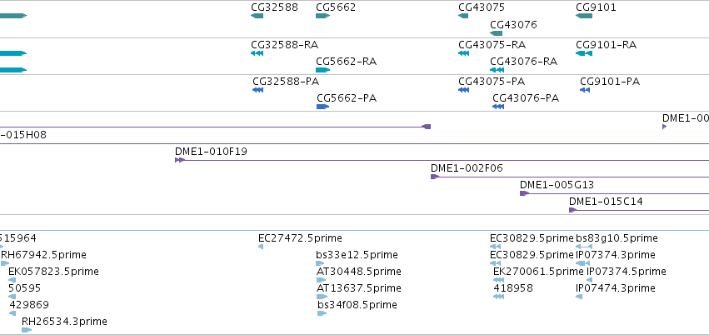Viewport: 709px width, 335px height.
Task: Click the CG43075 gene glyph
Action: coord(463,16)
